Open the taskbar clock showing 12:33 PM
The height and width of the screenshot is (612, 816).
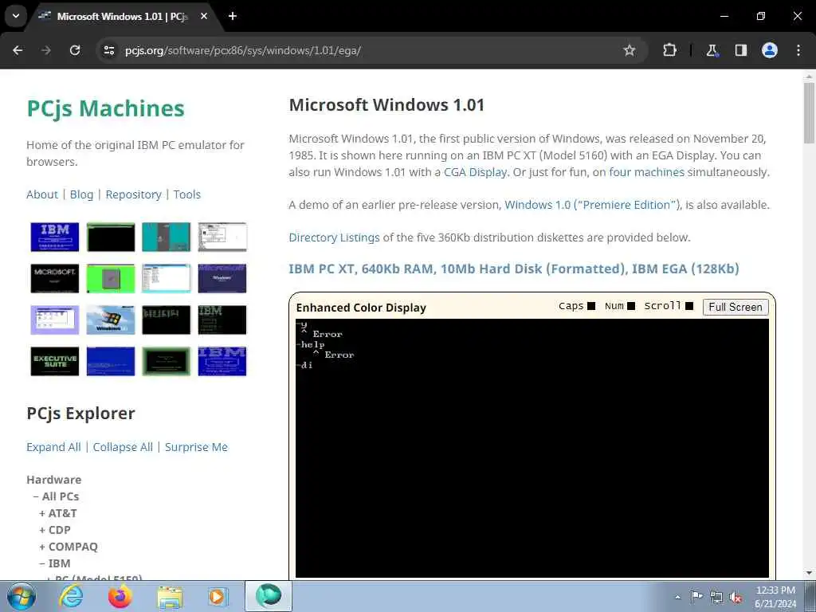pos(775,597)
